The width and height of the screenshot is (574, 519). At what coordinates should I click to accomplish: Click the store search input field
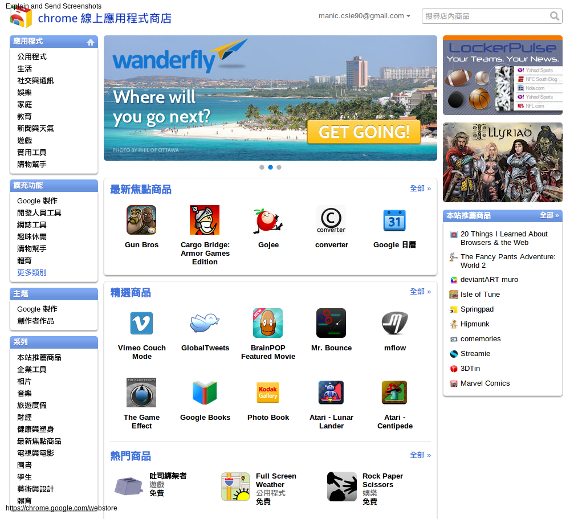486,16
